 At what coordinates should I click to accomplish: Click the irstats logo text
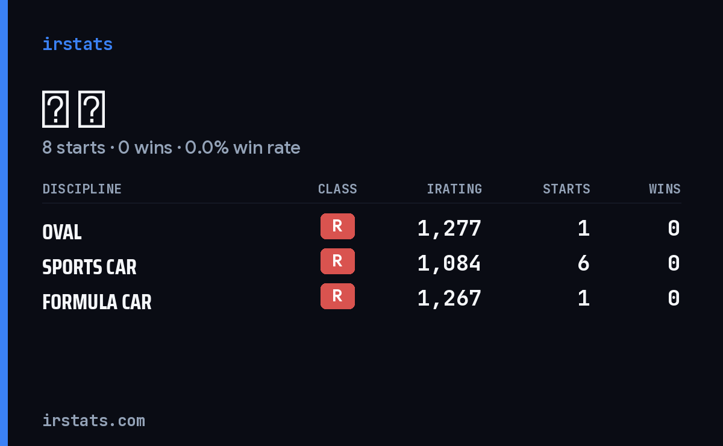coord(77,44)
